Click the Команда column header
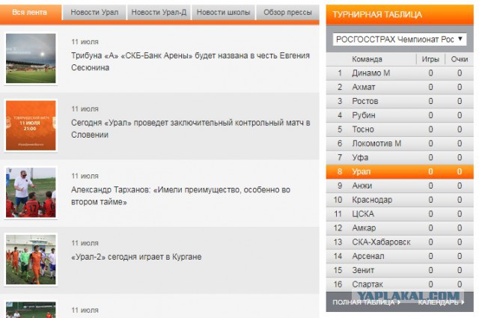 [x=367, y=59]
